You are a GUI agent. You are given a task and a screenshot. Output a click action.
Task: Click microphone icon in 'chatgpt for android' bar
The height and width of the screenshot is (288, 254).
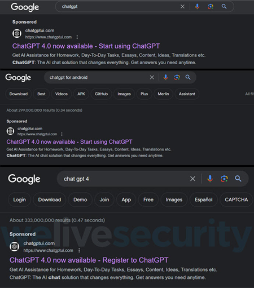[165, 77]
